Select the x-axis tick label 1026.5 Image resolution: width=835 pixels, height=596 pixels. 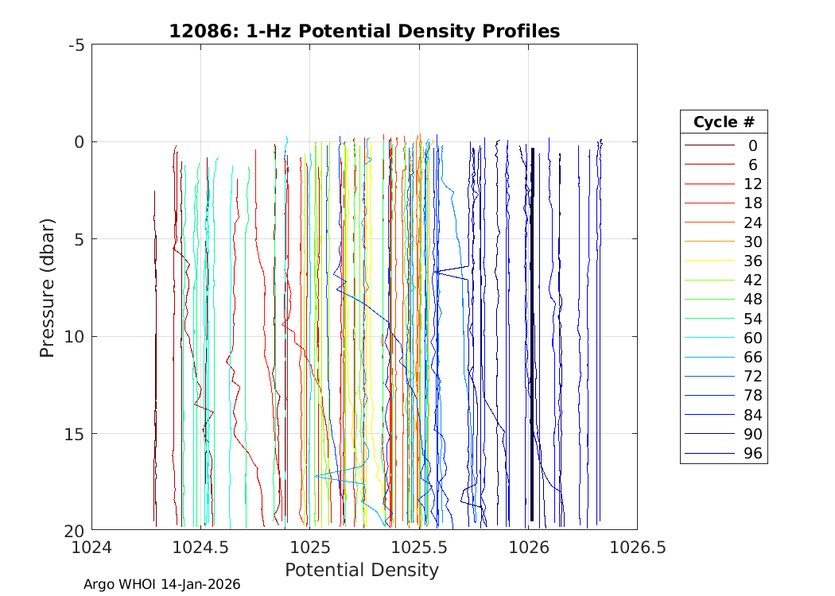(x=637, y=548)
